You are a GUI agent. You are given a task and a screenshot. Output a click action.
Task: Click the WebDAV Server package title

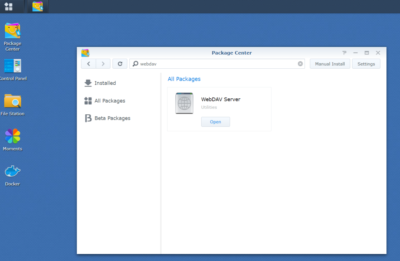point(221,99)
